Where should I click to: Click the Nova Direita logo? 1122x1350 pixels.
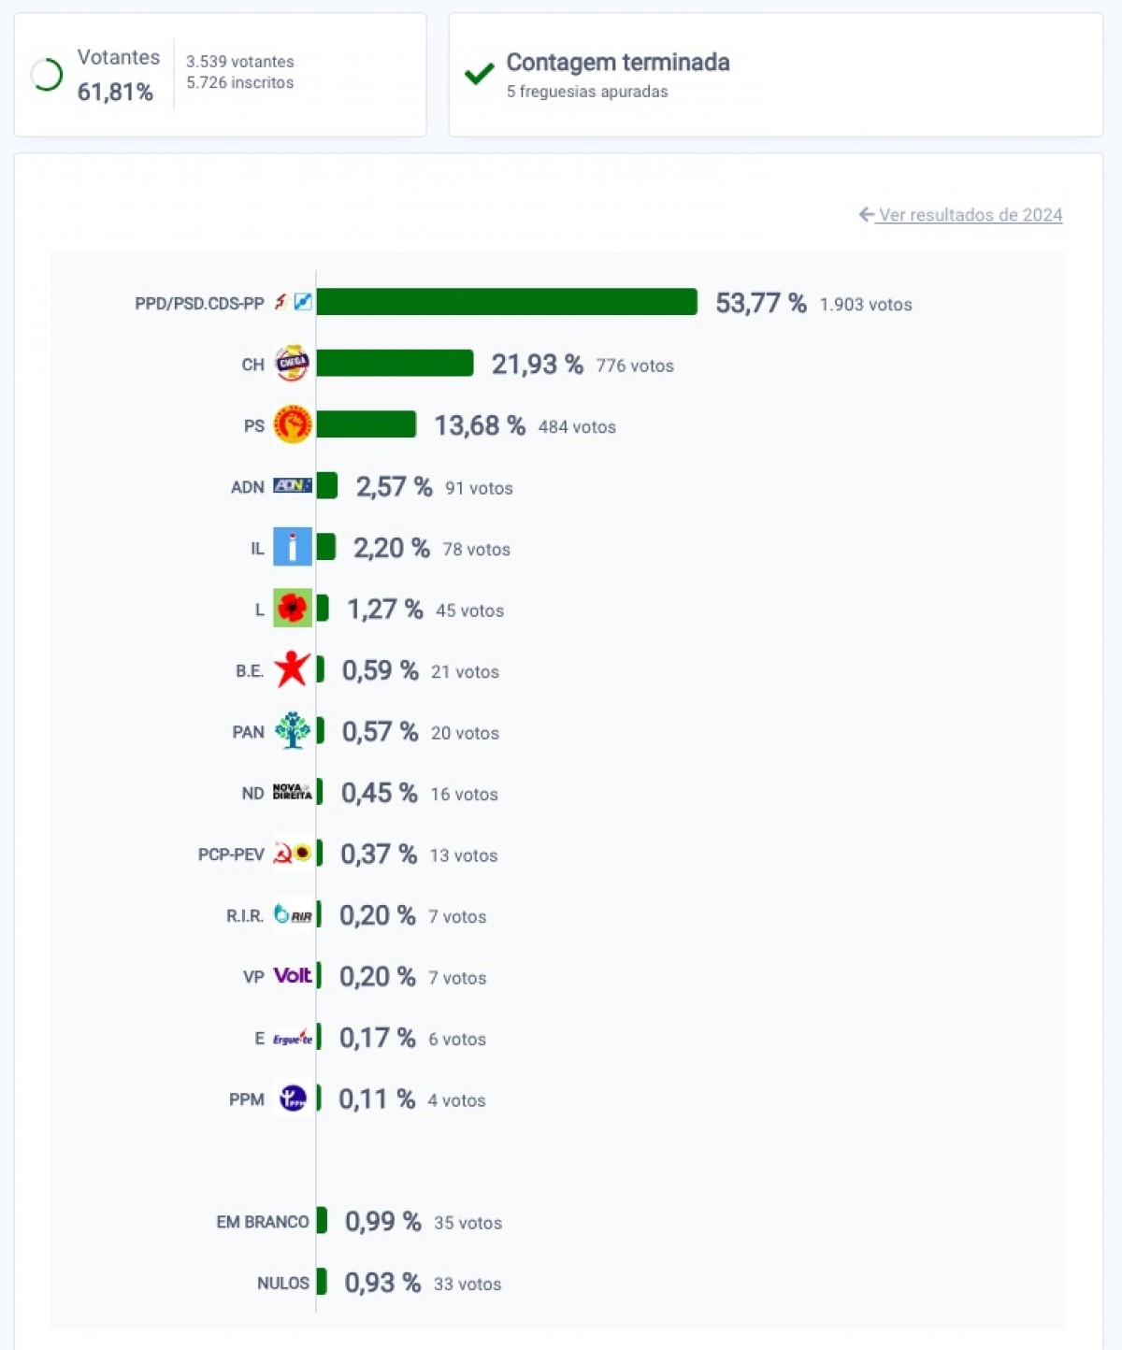pos(292,792)
